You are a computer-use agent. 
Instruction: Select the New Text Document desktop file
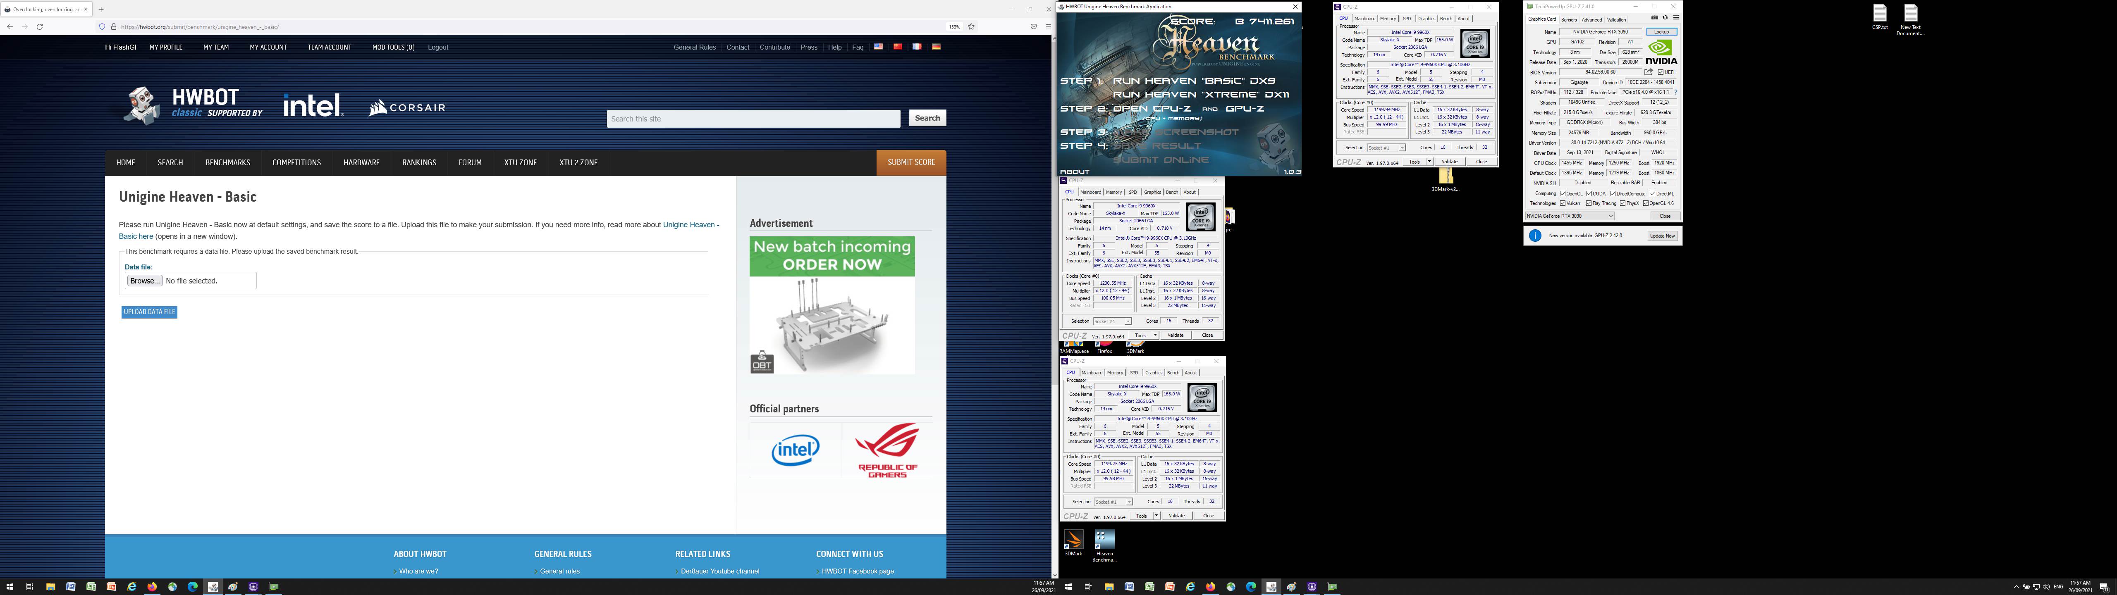1911,21
